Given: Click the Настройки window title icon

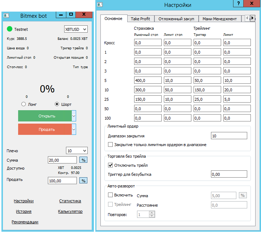Looking at the screenshot, I should pyautogui.click(x=100, y=5).
